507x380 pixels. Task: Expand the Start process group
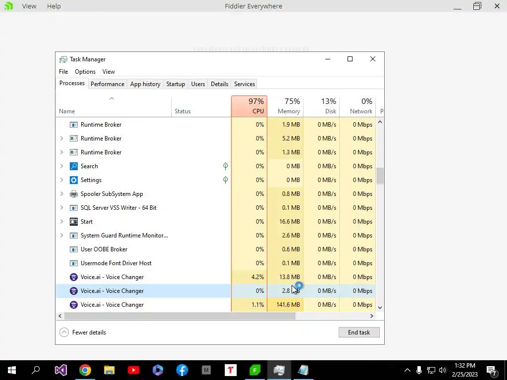(62, 222)
